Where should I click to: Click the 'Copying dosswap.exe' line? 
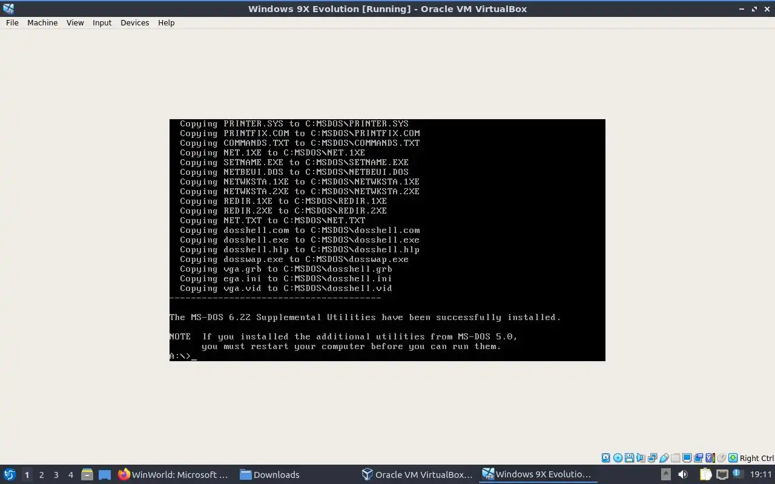[294, 259]
